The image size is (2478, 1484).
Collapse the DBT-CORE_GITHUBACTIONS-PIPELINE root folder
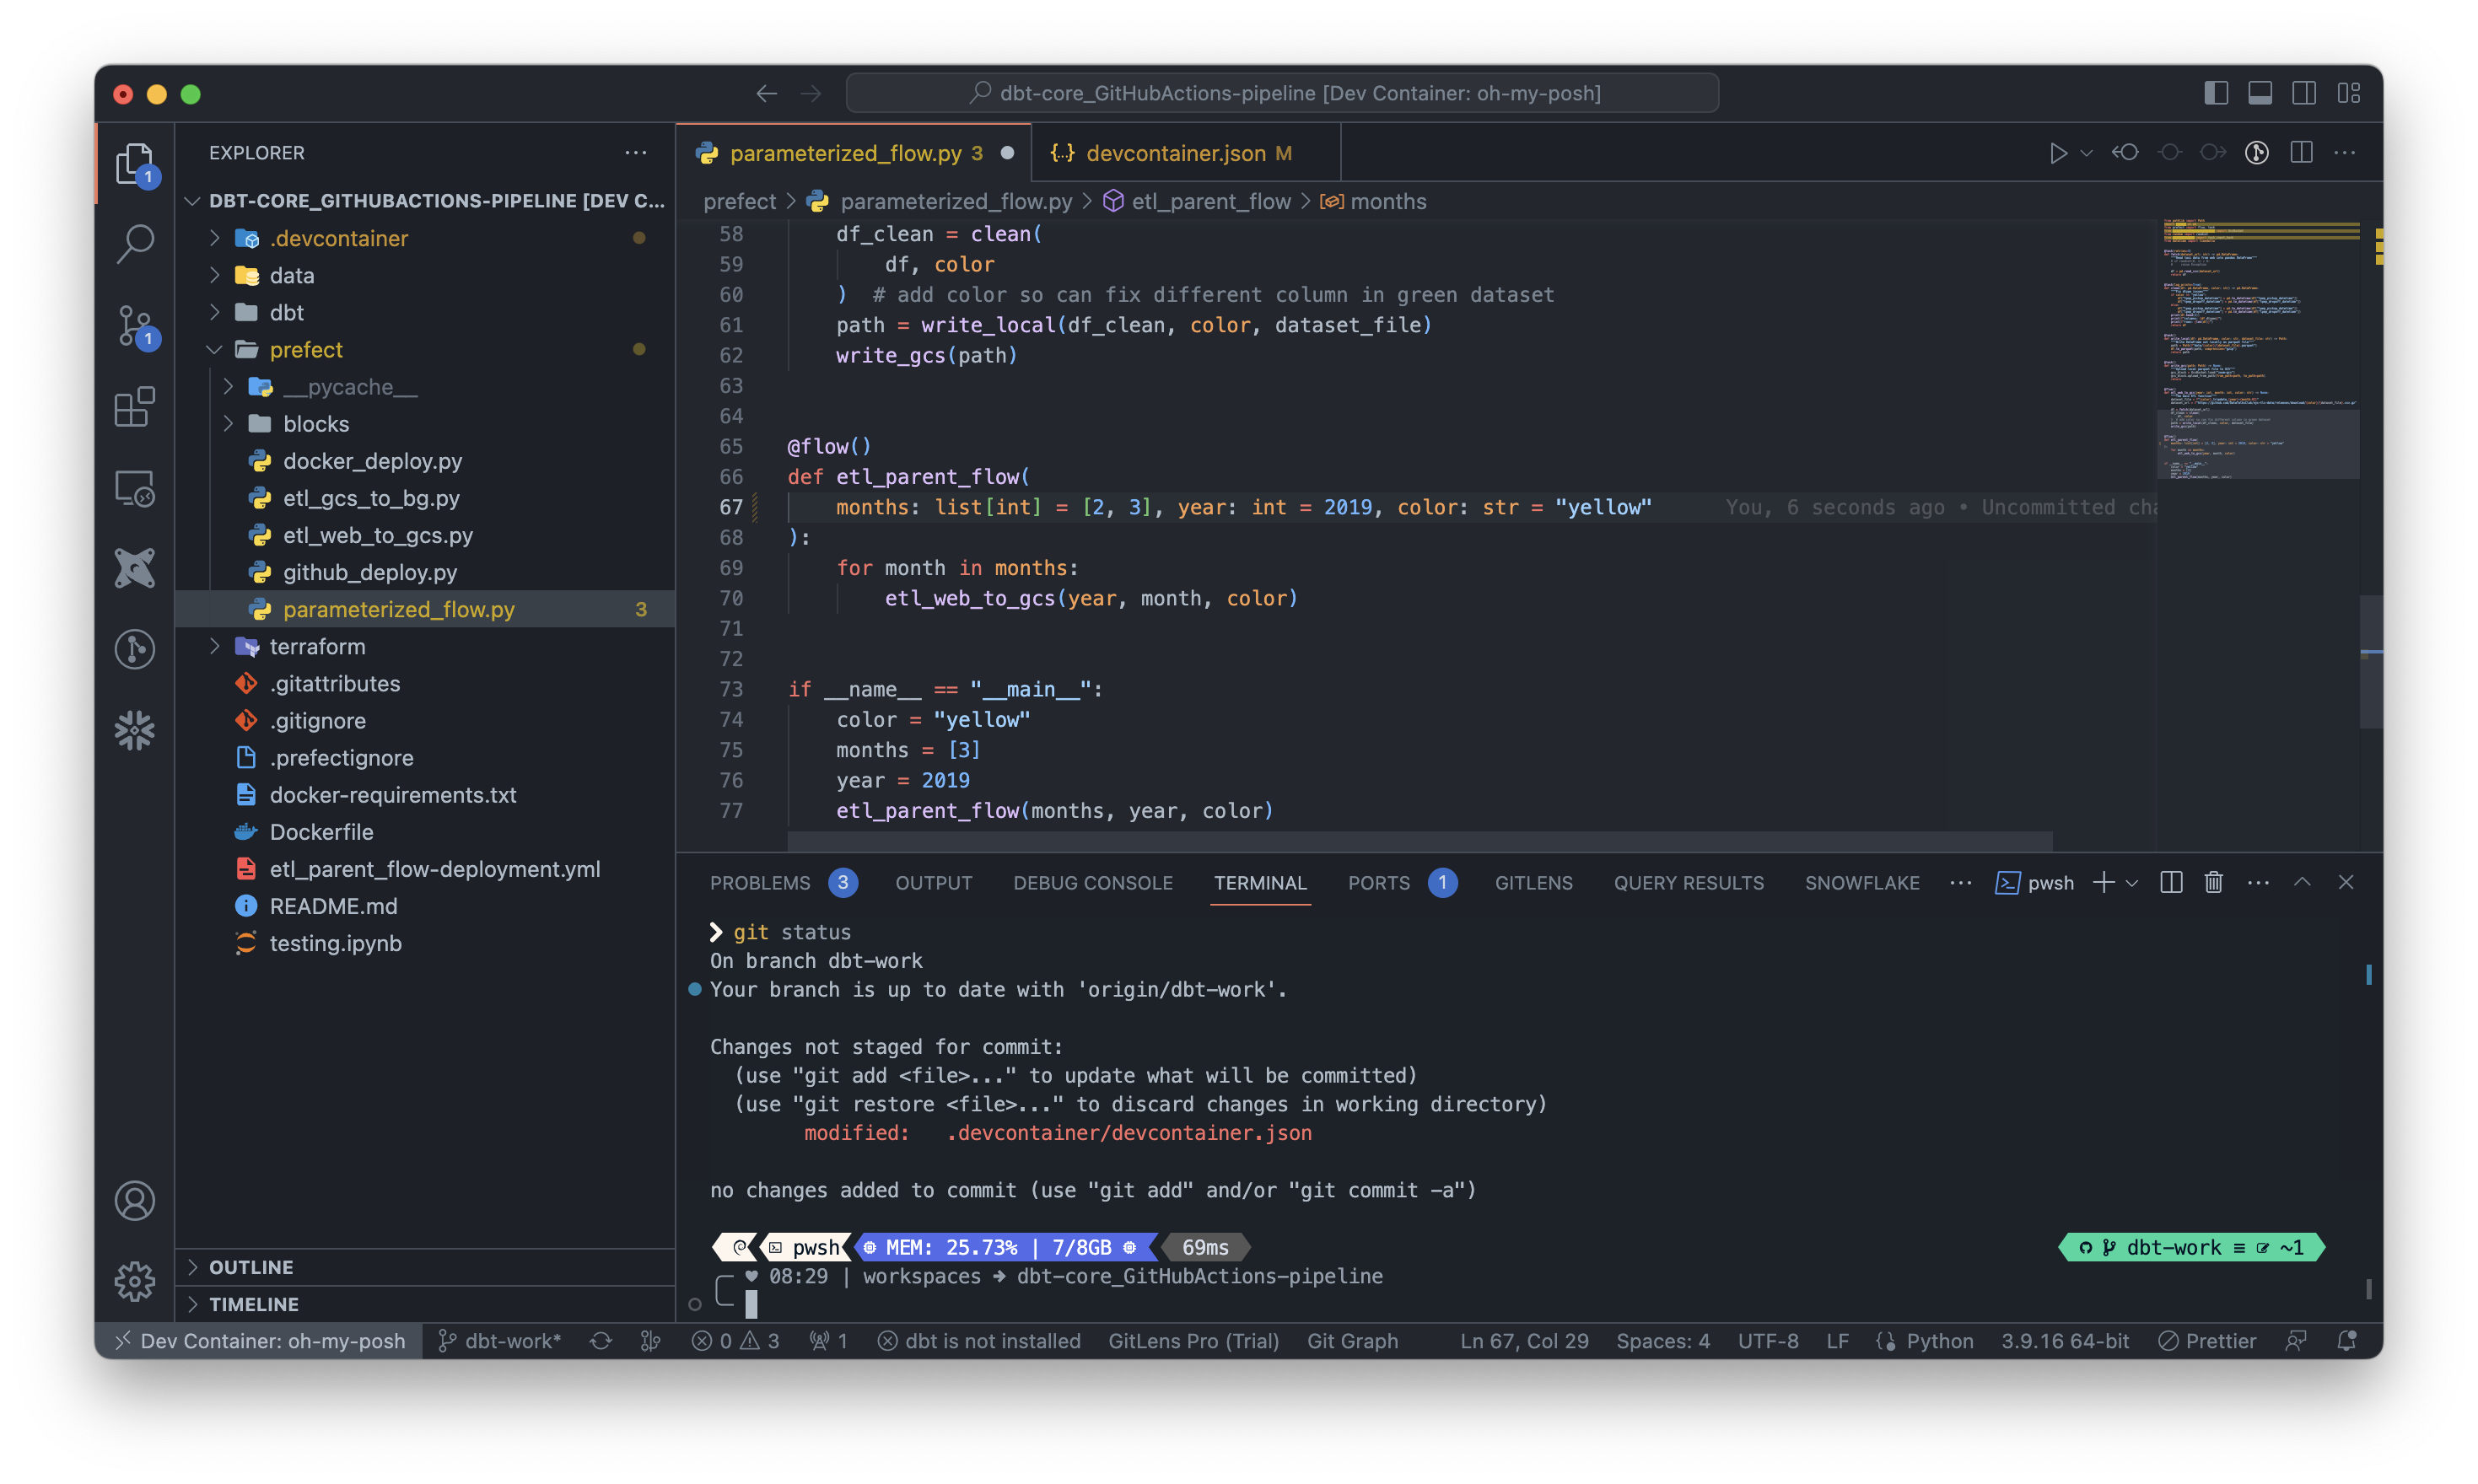click(424, 201)
